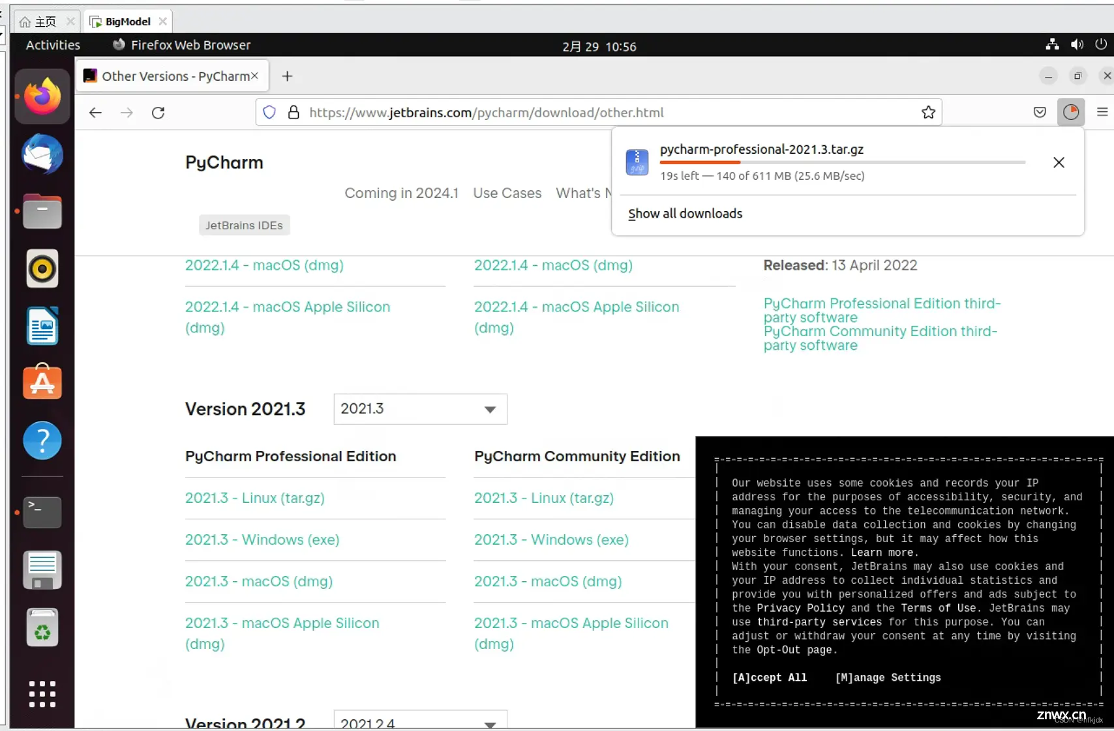
Task: Close the Other Versions - PyCharm tab
Action: [255, 76]
